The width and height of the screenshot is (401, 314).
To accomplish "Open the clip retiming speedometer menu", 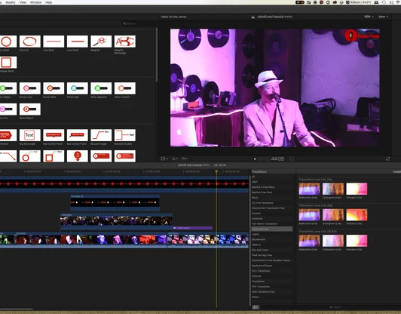I will point(185,159).
